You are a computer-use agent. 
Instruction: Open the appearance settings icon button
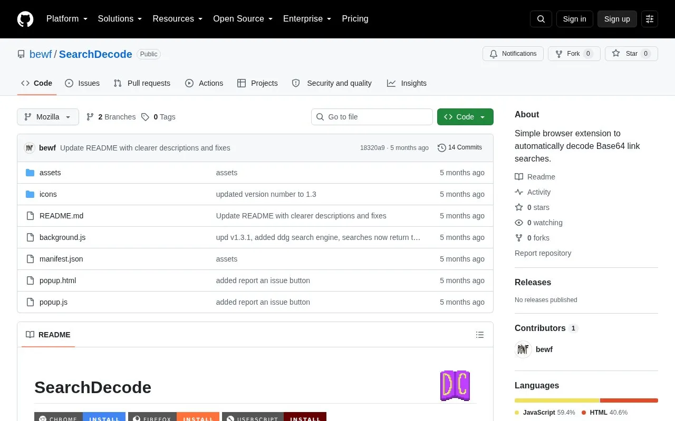[x=650, y=19]
